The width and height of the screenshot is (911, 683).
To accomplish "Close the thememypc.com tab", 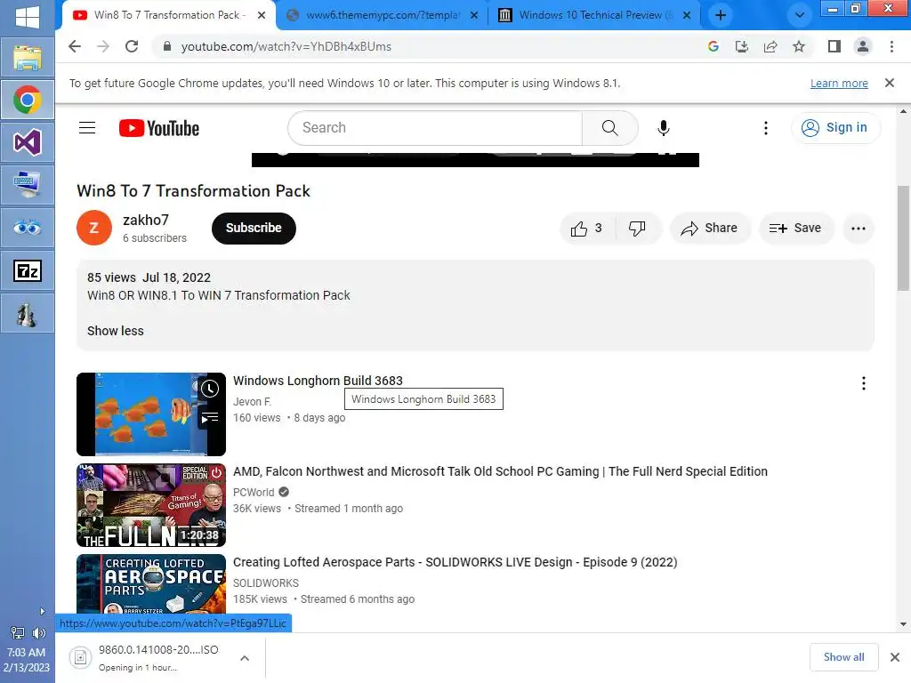I will (474, 15).
